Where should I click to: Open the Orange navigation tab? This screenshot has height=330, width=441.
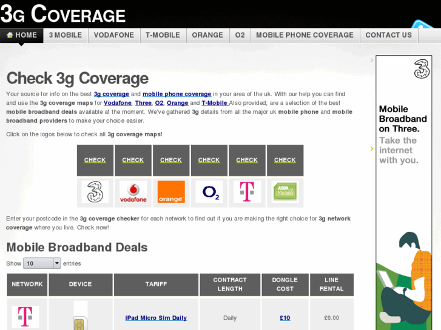(207, 35)
